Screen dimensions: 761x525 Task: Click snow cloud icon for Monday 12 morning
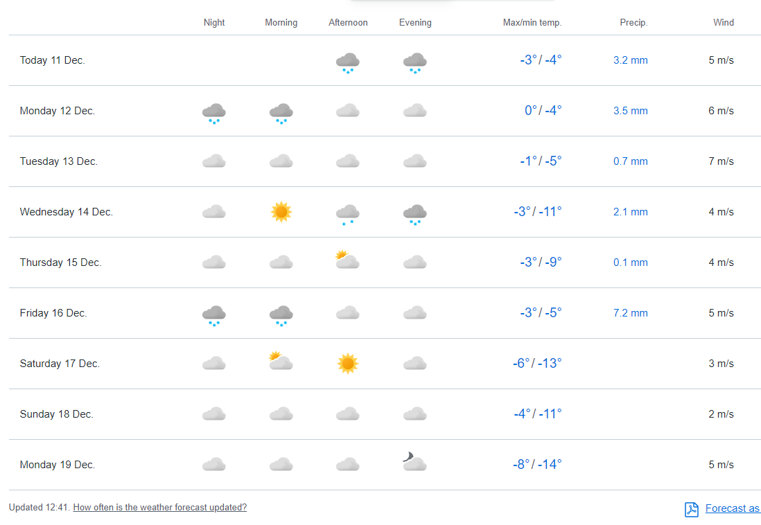point(281,113)
